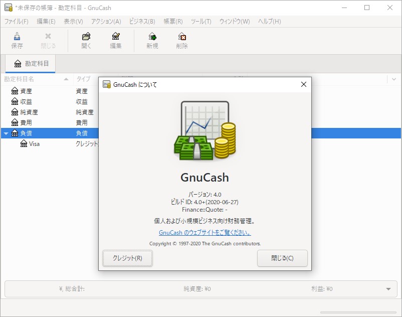This screenshot has height=317, width=402.
Task: Collapse the 負債 account tree branch
Action: [6, 133]
